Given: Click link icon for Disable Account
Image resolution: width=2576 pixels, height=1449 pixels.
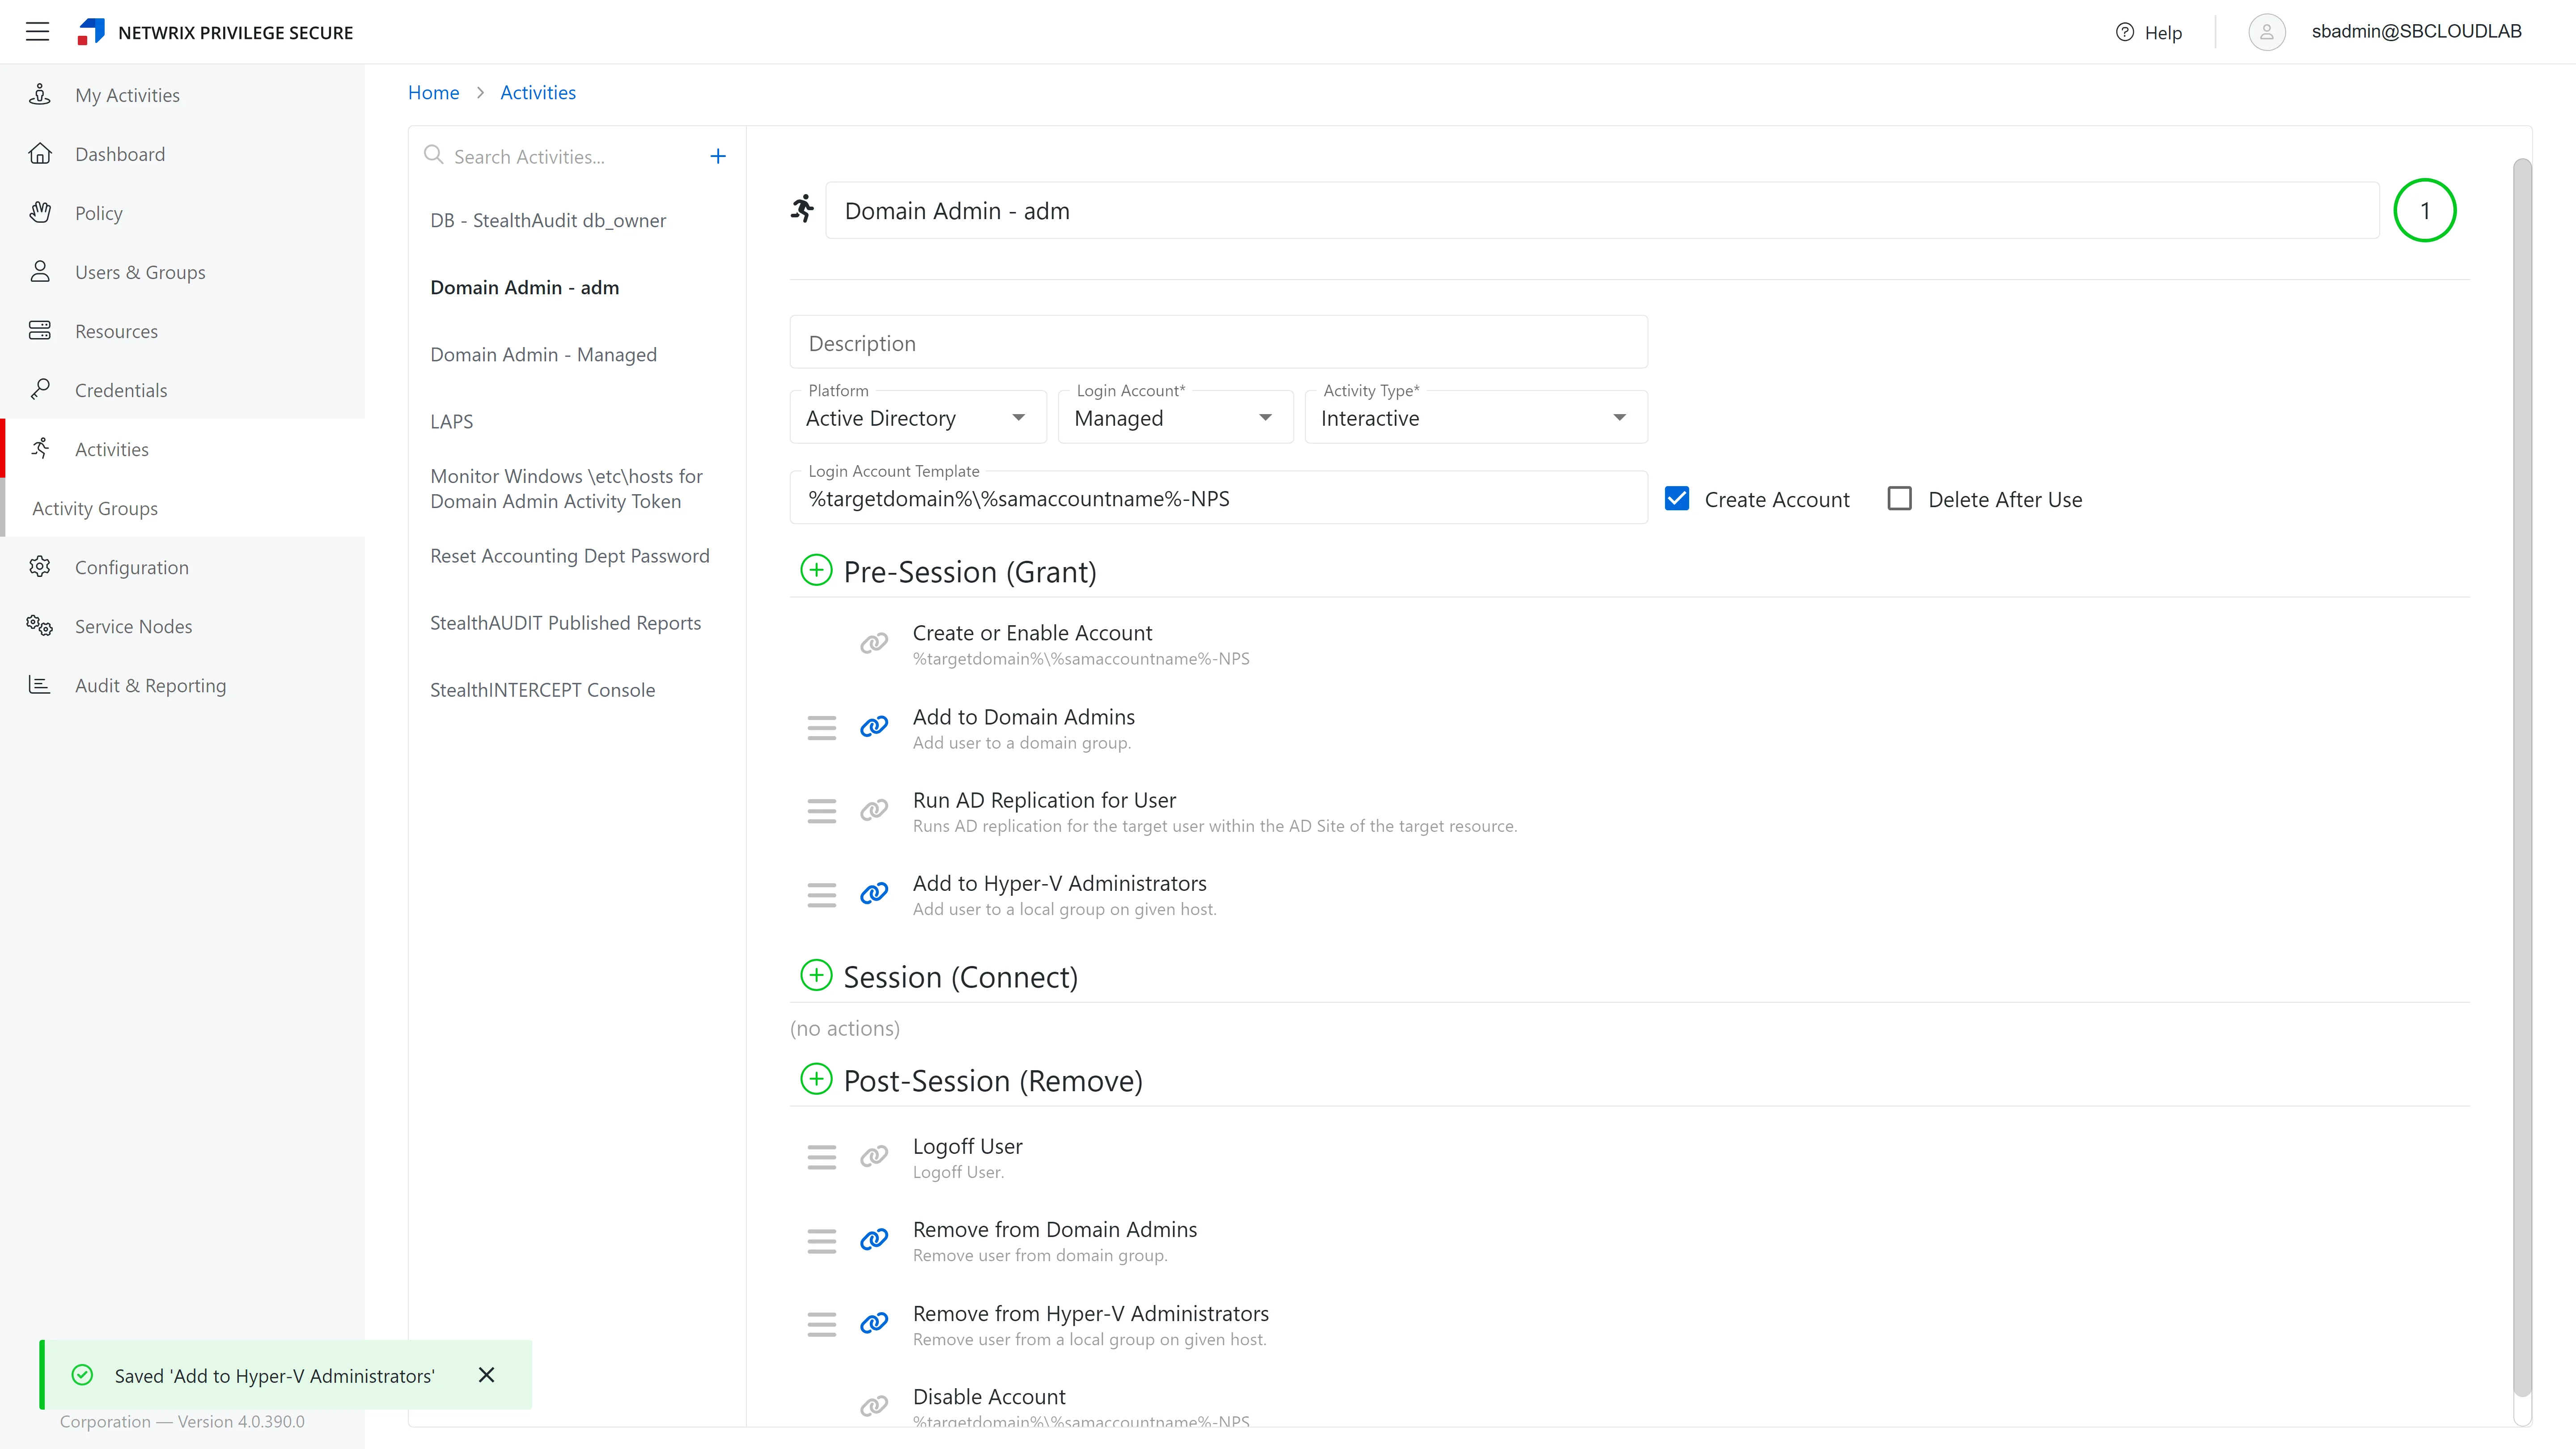Looking at the screenshot, I should coord(874,1407).
